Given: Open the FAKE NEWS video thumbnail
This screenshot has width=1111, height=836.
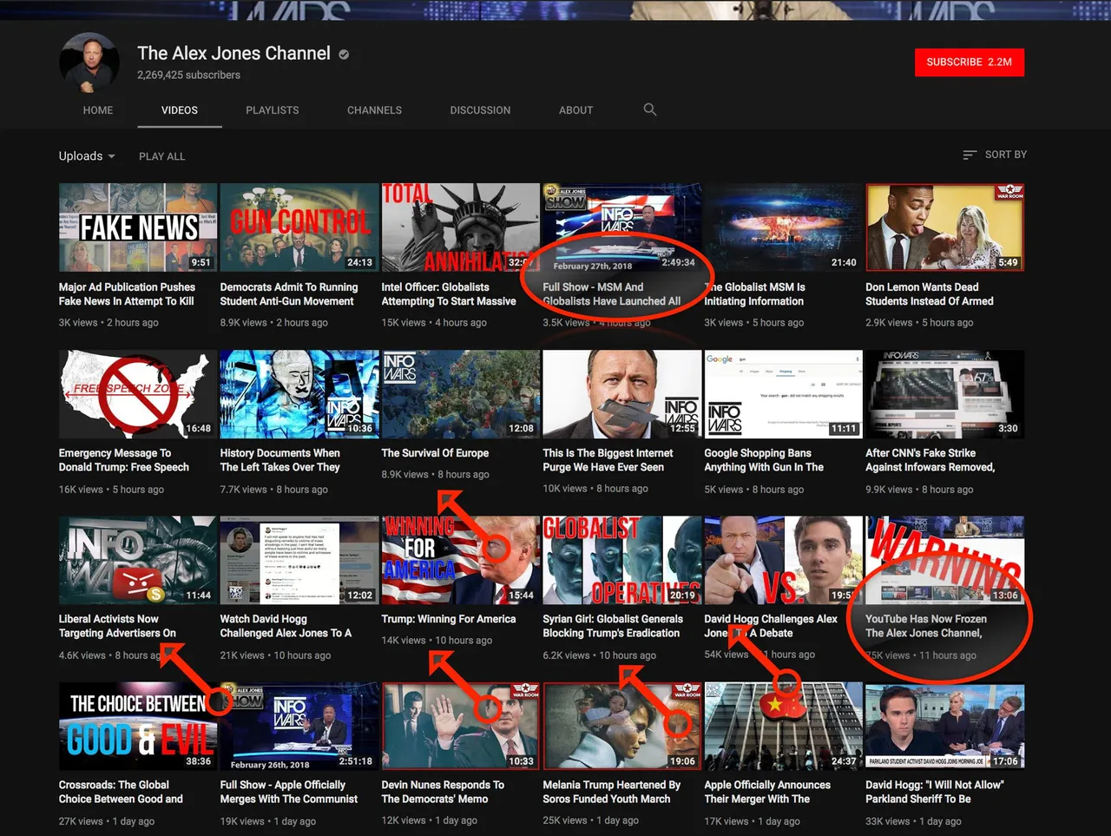Looking at the screenshot, I should 138,227.
